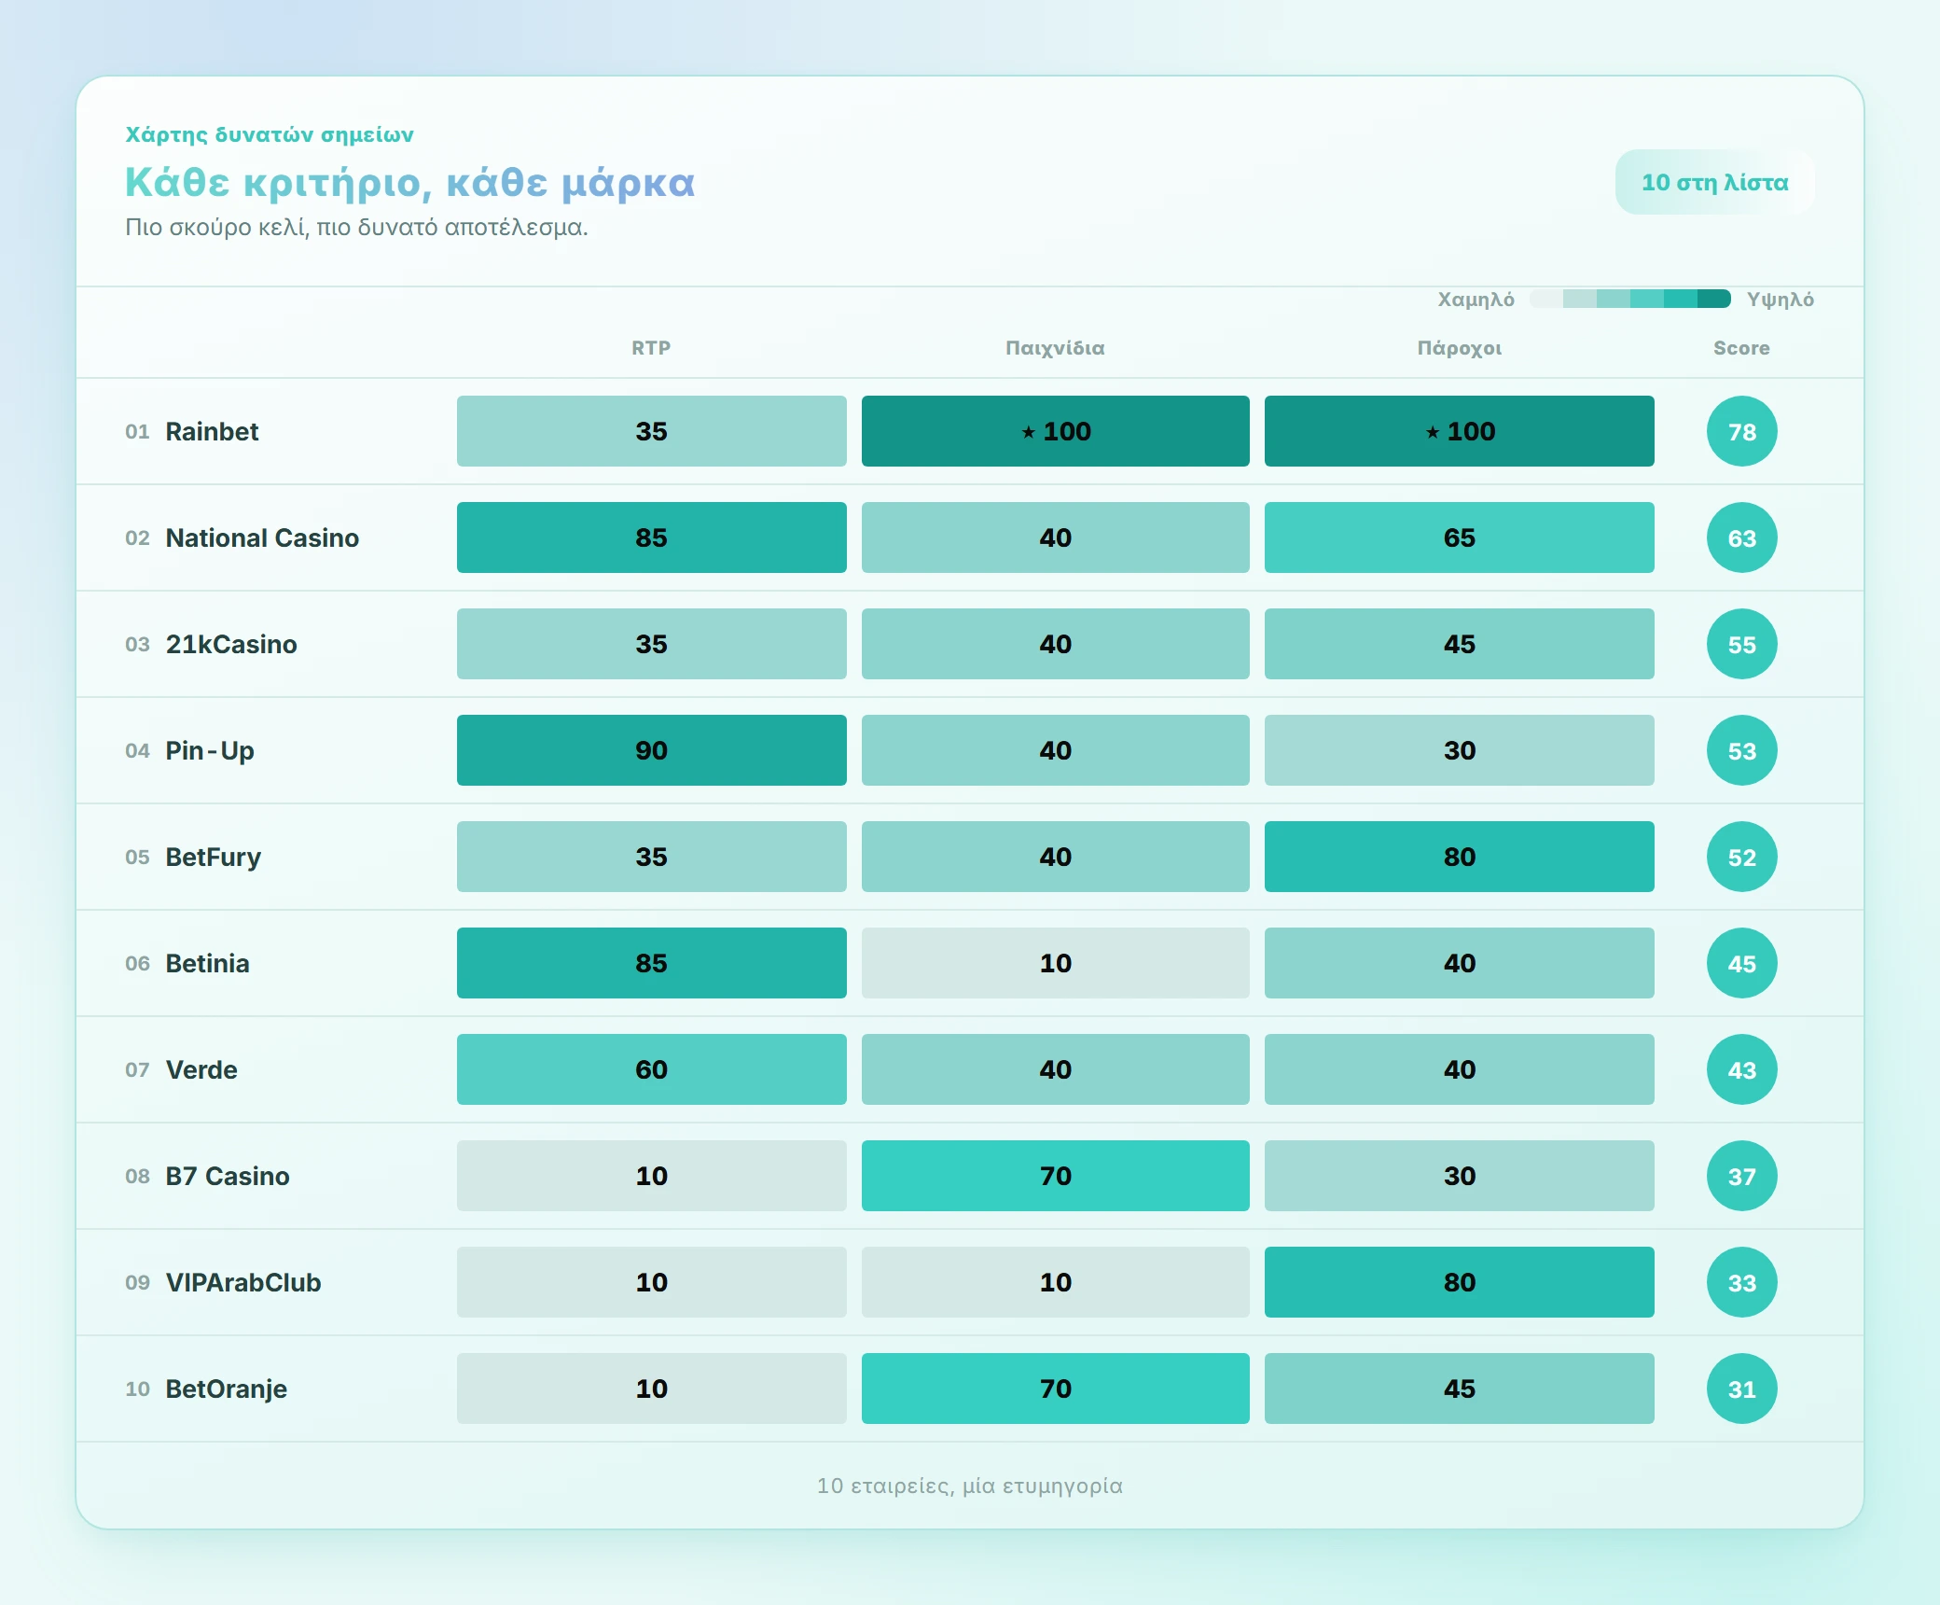Click Betinia's Παιχνίδια cell showing 10
Viewport: 1940px width, 1605px height.
coord(1055,963)
